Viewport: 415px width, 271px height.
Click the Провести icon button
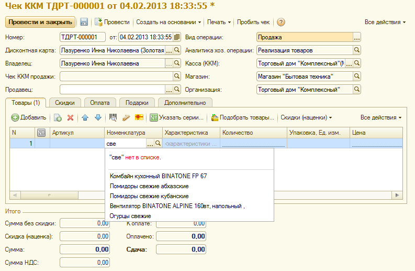tap(112, 22)
